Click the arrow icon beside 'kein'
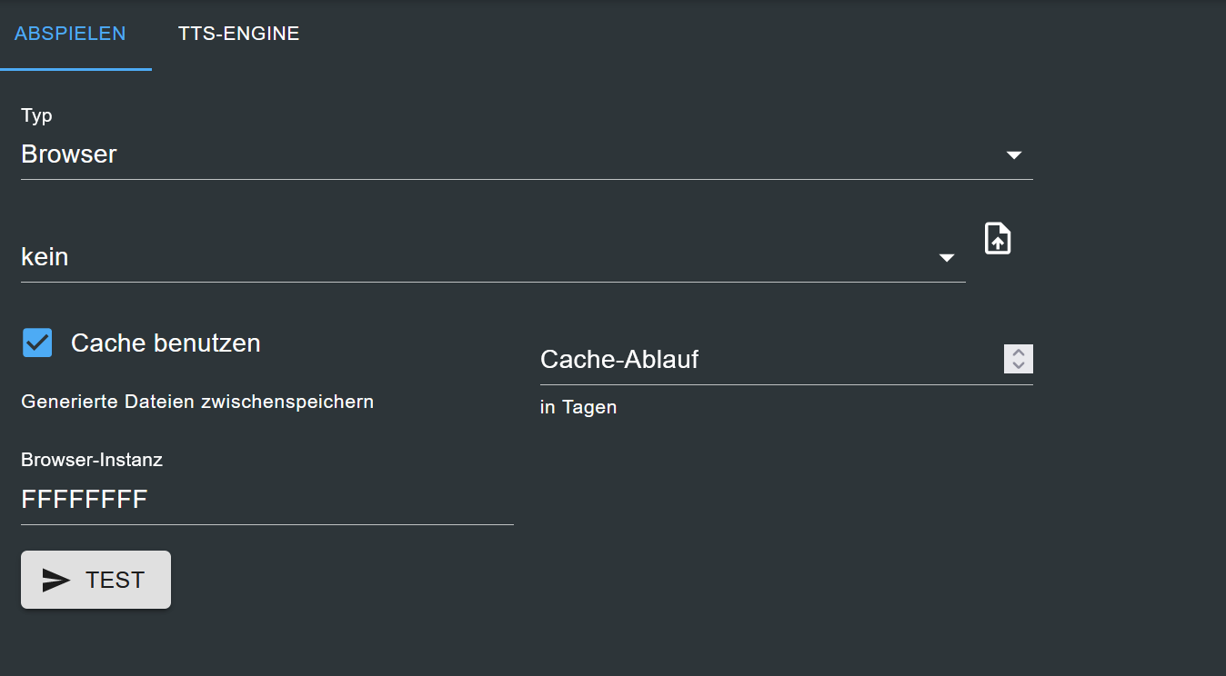The height and width of the screenshot is (676, 1226). click(947, 258)
